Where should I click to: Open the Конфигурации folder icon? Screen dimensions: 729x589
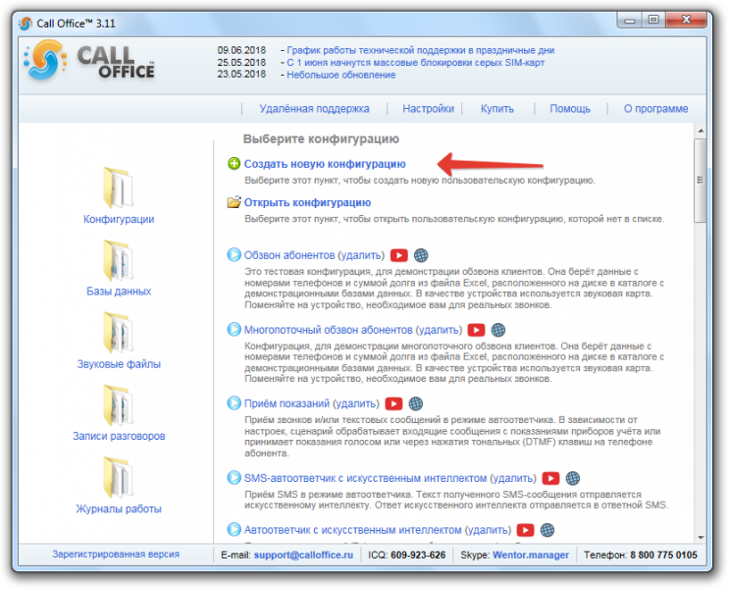point(118,187)
